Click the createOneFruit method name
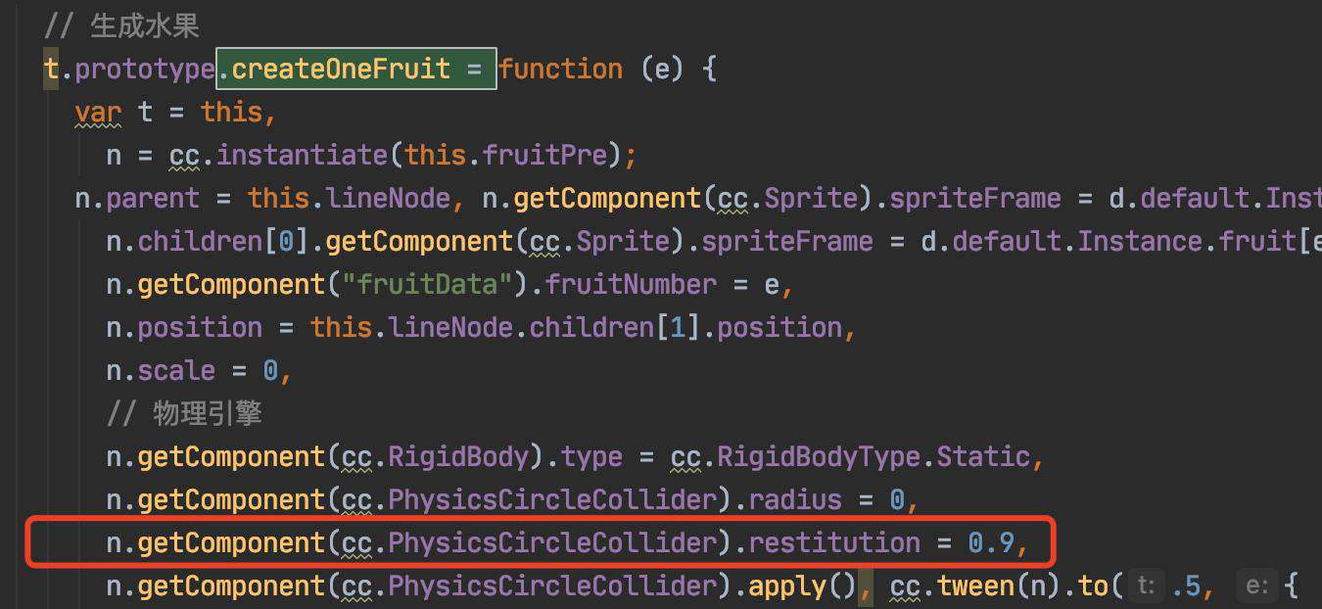1322x609 pixels. pyautogui.click(x=341, y=69)
